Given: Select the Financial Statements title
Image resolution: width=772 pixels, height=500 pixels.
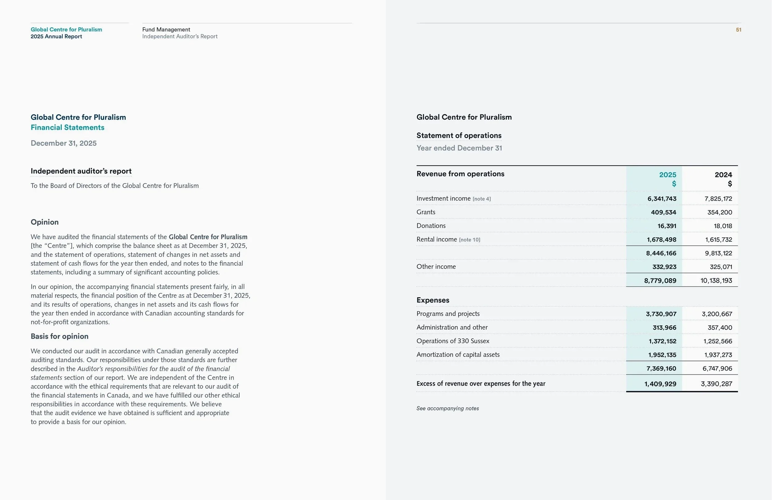Looking at the screenshot, I should (67, 127).
